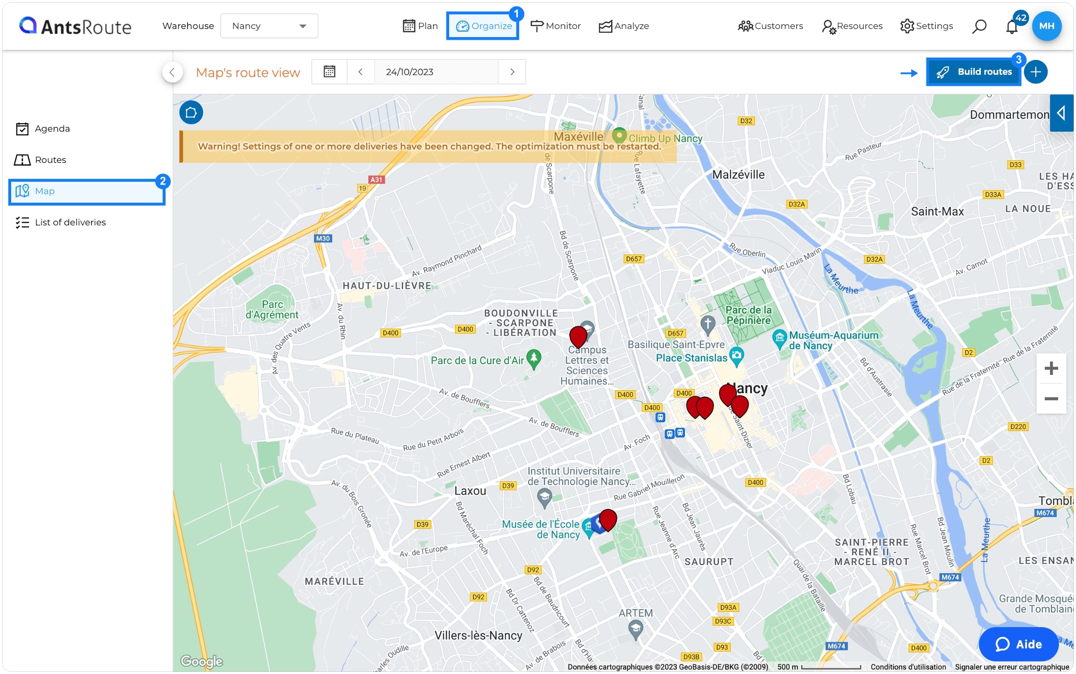The width and height of the screenshot is (1076, 674).
Task: Go to the Analyze tab
Action: click(623, 26)
